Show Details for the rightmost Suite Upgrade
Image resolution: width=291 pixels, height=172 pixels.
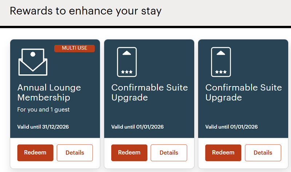(263, 153)
